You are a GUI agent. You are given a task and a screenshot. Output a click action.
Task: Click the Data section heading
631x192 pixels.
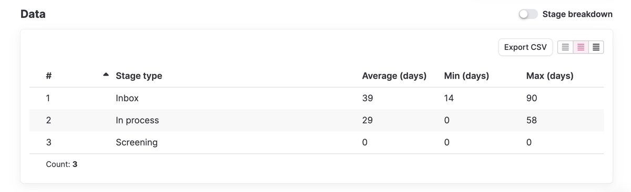(x=33, y=14)
